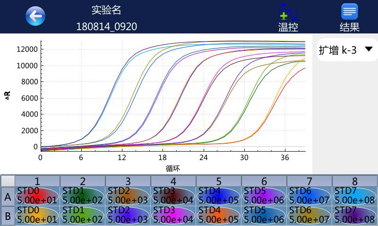
Task: Open the temperature control (温控) view
Action: coord(288,17)
